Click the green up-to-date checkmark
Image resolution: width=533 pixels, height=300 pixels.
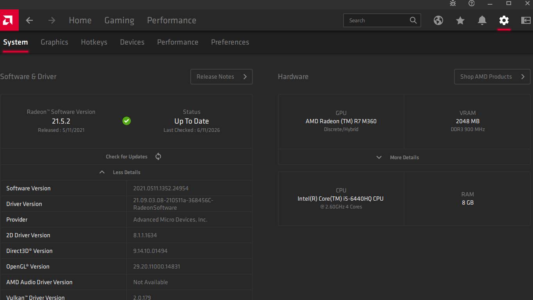(x=127, y=121)
